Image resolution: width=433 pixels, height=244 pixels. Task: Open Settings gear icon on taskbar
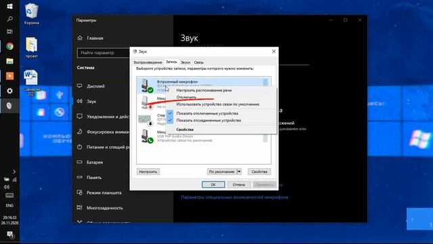(x=9, y=91)
